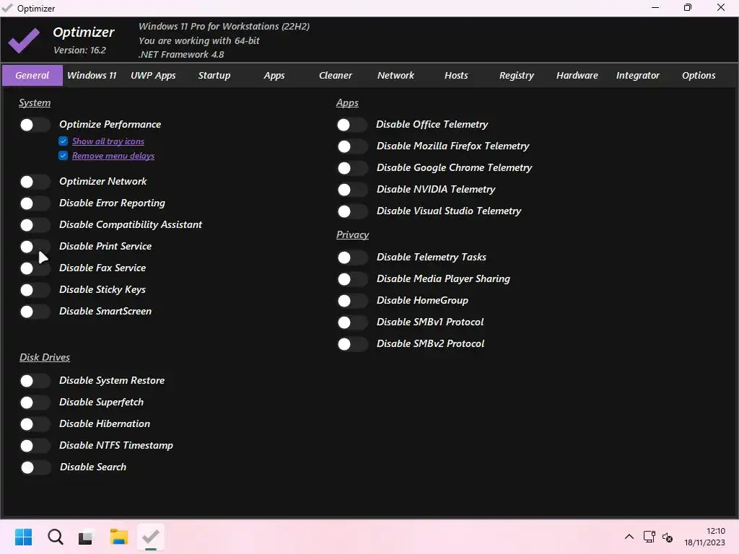Toggle Disable NVIDIA Telemetry
739x554 pixels.
(352, 190)
